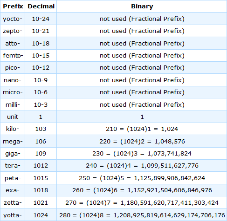
Task: Click decimal value 10-3
Action: 41,104
